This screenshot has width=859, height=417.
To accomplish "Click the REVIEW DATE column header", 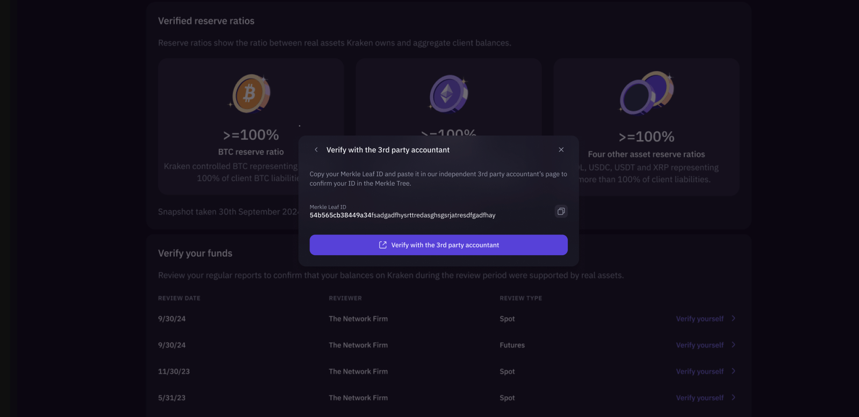I will click(179, 298).
